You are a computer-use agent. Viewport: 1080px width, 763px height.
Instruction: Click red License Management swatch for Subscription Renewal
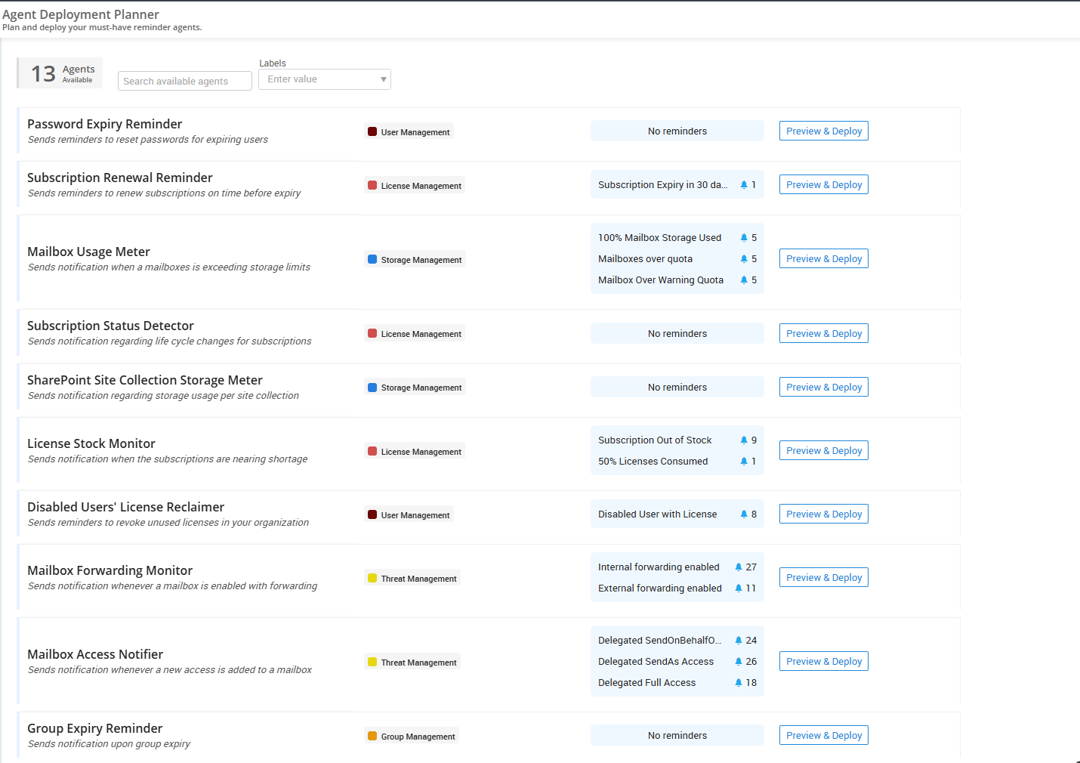(372, 186)
